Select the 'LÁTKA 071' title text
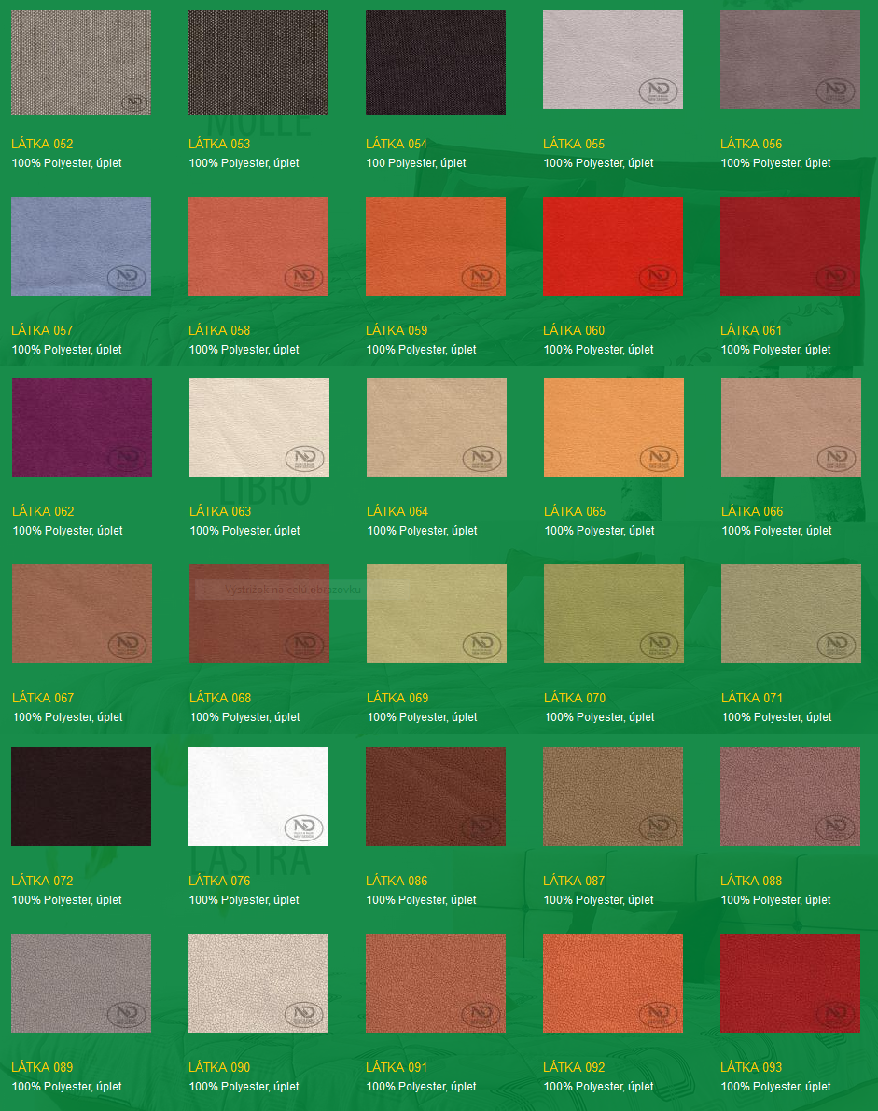Image resolution: width=878 pixels, height=1111 pixels. (752, 698)
